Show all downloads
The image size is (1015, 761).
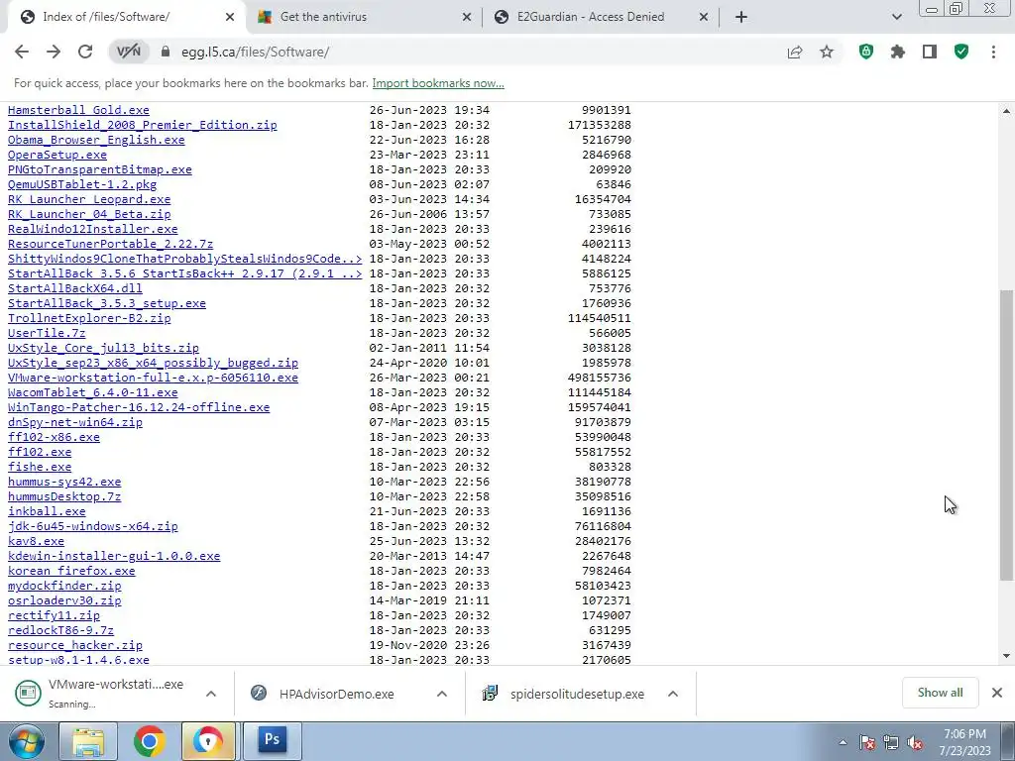click(x=940, y=693)
